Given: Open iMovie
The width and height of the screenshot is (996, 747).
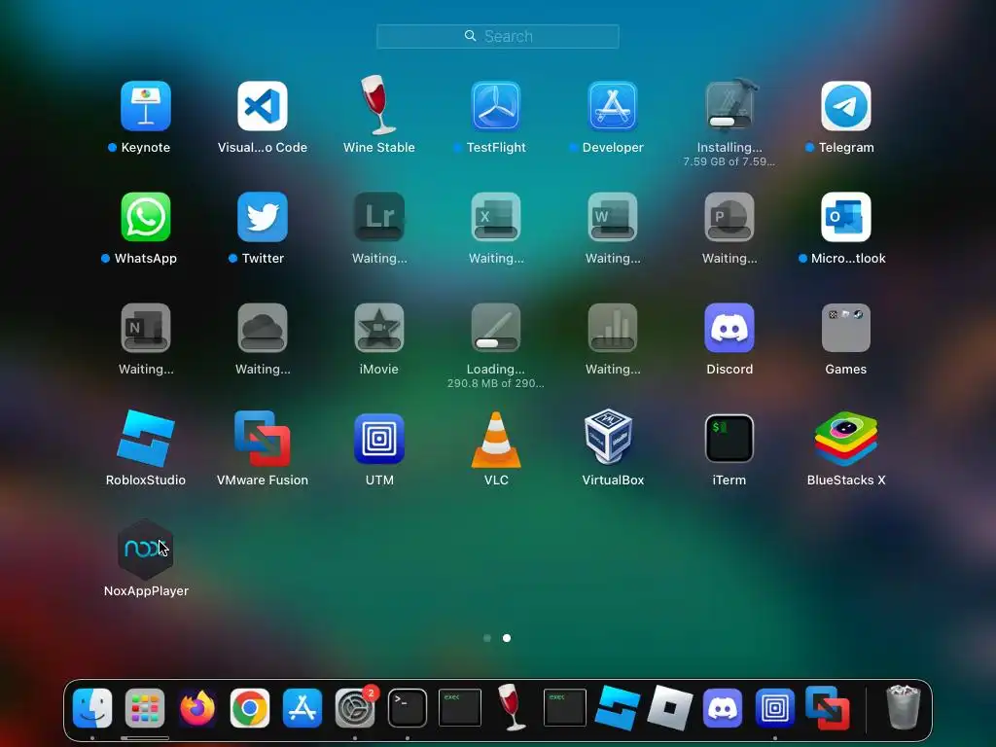Looking at the screenshot, I should pos(379,328).
